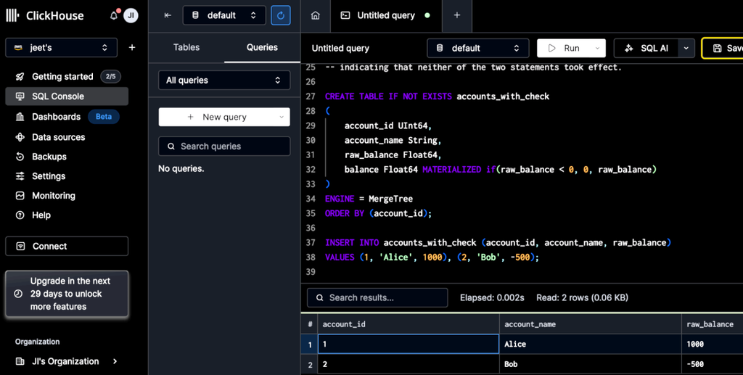
Task: Click the Help question mark icon
Action: click(x=20, y=215)
